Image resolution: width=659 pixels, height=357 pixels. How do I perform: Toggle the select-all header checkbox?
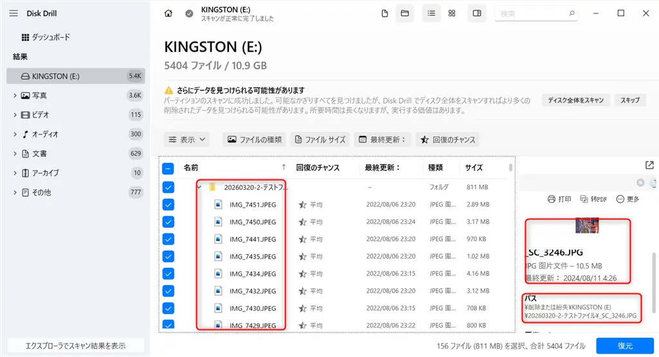pyautogui.click(x=168, y=169)
